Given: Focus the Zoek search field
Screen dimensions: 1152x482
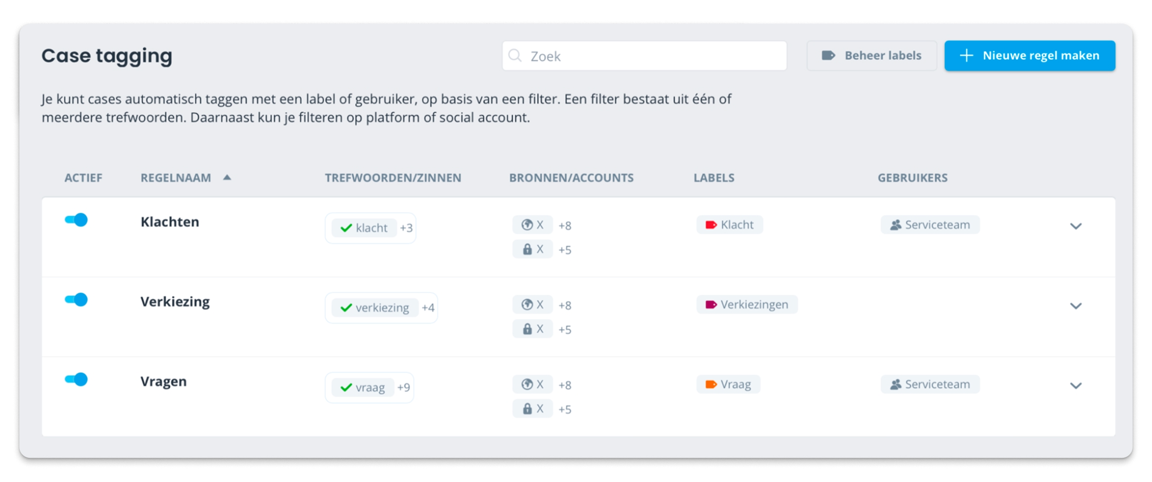Looking at the screenshot, I should [x=645, y=56].
